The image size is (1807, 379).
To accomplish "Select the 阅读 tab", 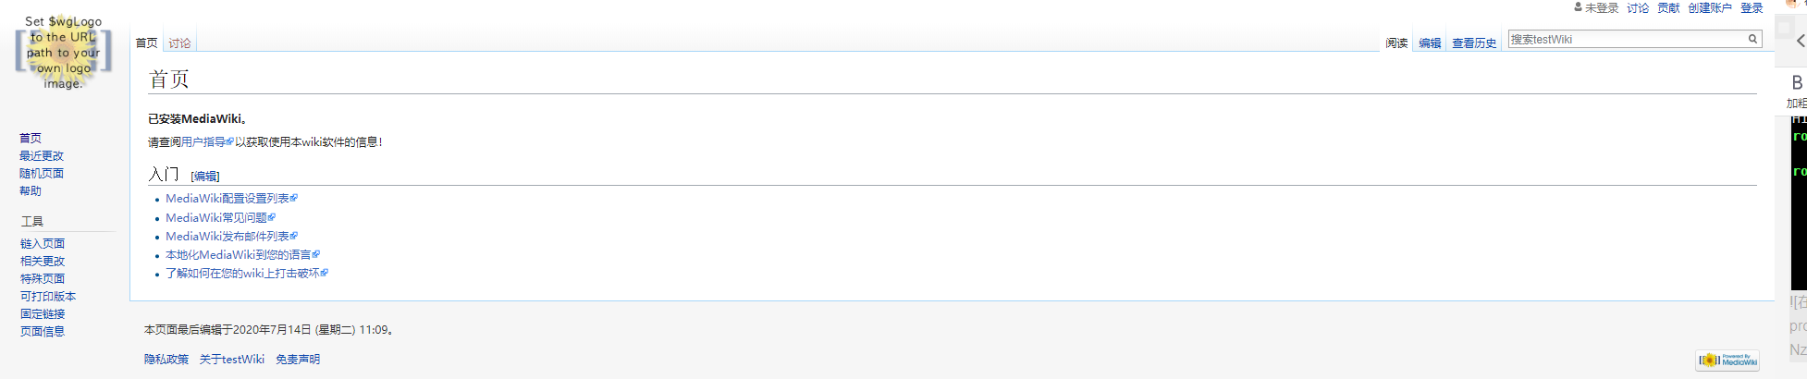I will [1396, 43].
